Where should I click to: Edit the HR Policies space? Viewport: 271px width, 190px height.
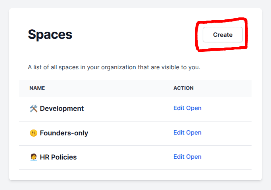pyautogui.click(x=179, y=157)
